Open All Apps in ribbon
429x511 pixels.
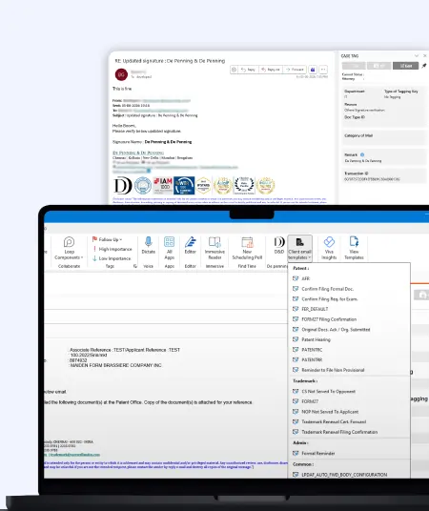[169, 248]
